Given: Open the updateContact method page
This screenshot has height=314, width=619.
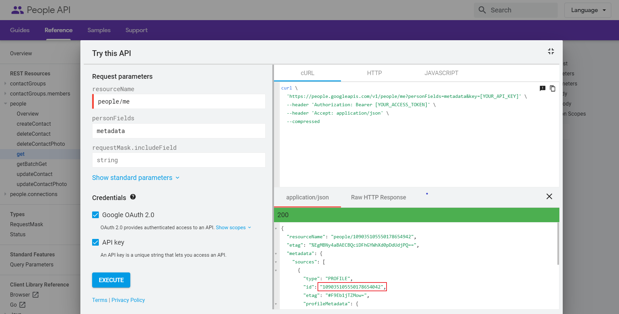Looking at the screenshot, I should [x=35, y=174].
